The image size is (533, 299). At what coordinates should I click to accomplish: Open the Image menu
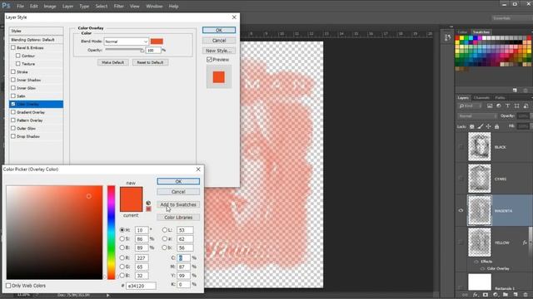(50, 6)
